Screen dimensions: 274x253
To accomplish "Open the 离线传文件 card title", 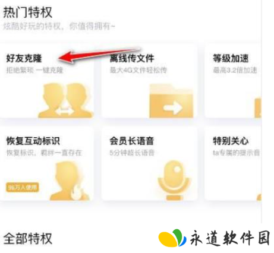I will 132,58.
